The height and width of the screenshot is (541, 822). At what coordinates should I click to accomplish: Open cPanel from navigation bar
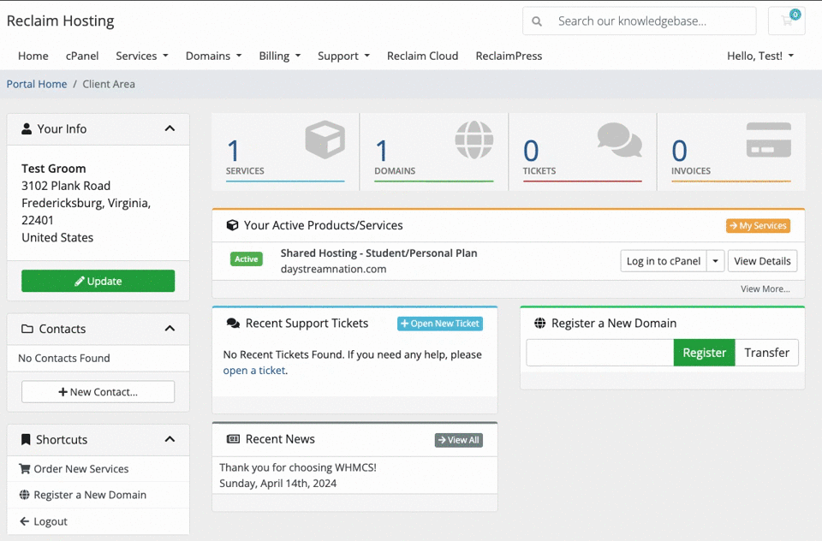pyautogui.click(x=82, y=56)
